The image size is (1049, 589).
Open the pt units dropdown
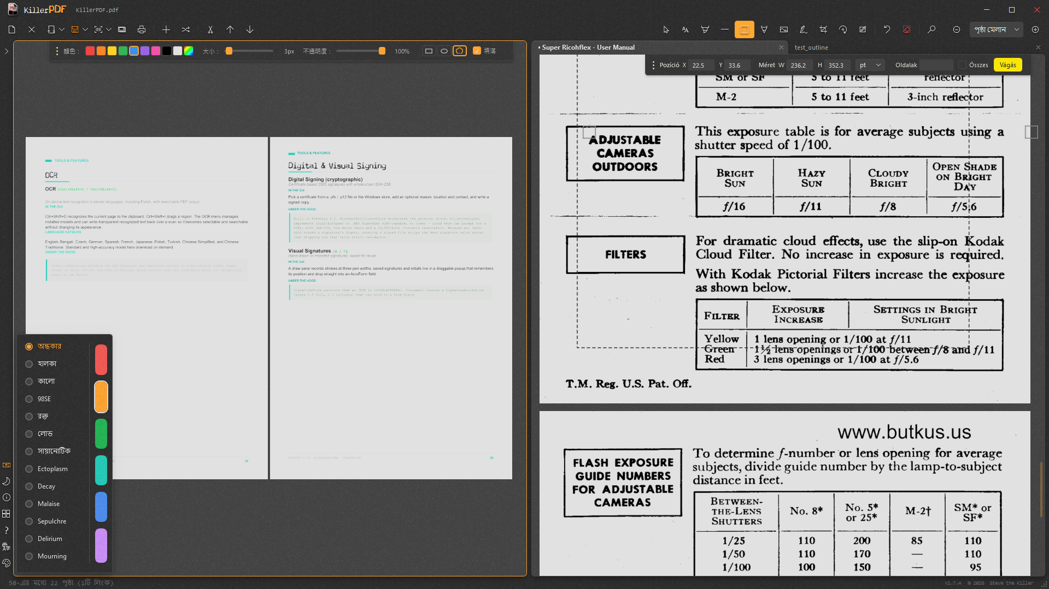coord(870,65)
